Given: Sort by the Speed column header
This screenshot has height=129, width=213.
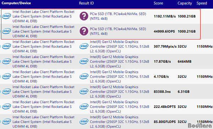Looking at the screenshot, I should pos(202,3).
